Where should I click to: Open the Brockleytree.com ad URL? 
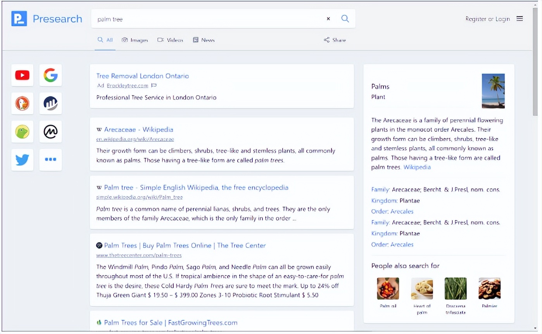[x=128, y=86]
